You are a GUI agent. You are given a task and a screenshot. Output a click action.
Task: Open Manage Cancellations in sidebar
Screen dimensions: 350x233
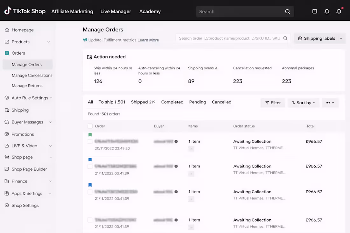click(32, 75)
